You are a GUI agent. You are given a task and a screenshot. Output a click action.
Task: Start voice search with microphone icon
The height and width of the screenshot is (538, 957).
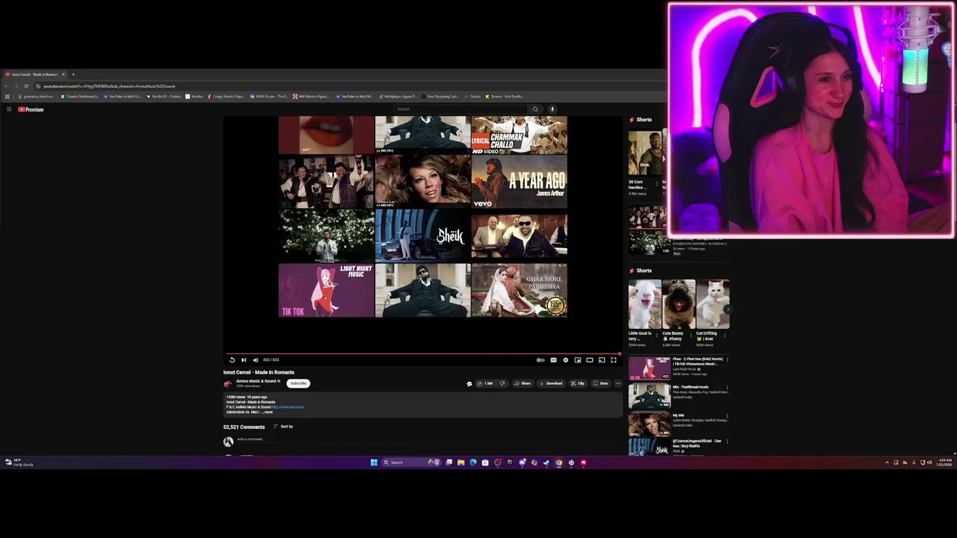coord(553,109)
